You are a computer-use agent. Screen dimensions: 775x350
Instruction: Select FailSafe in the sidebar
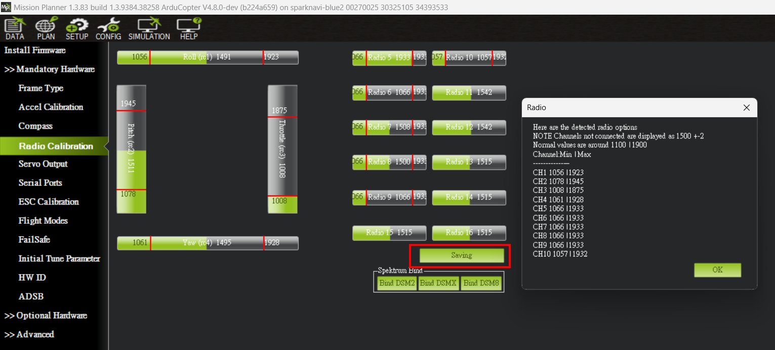[x=34, y=239]
